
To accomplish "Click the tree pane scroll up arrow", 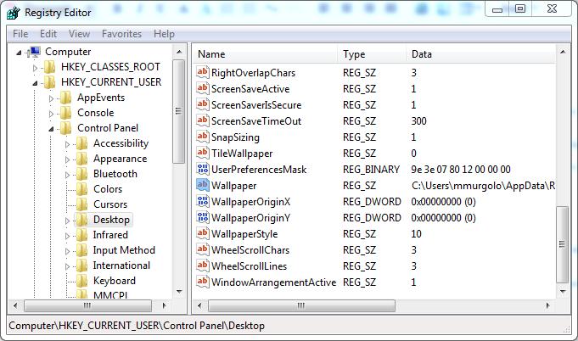I will [x=179, y=52].
